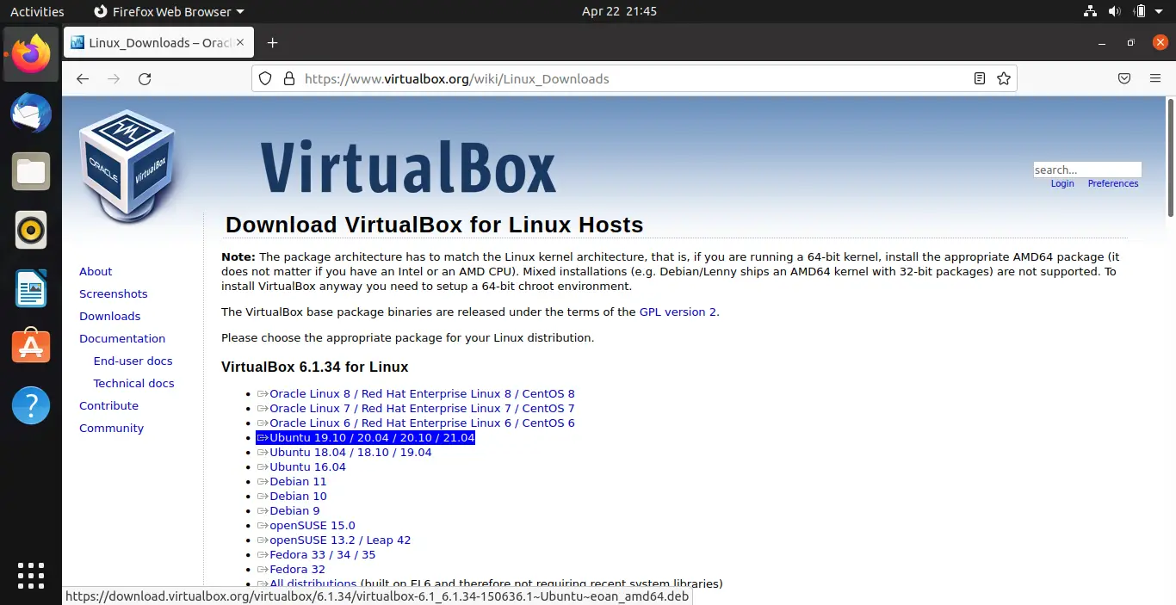
Task: Open Contribute in the sidebar
Action: 108,405
